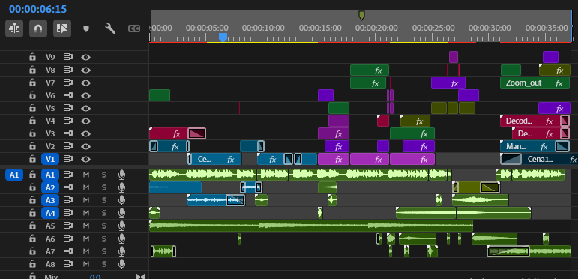Select the Zoom_out clip on V7

pyautogui.click(x=535, y=83)
